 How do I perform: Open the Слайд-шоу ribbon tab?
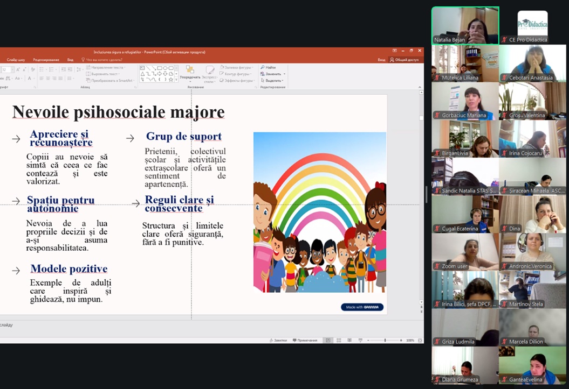(16, 60)
